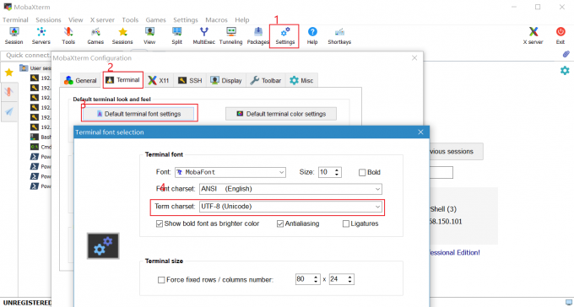Open the Tools toolbar icon

pos(68,36)
